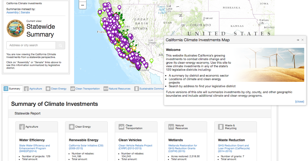Image resolution: width=308 pixels, height=161 pixels.
Task: Dock the welcome popup using pin icon
Action: point(298,40)
